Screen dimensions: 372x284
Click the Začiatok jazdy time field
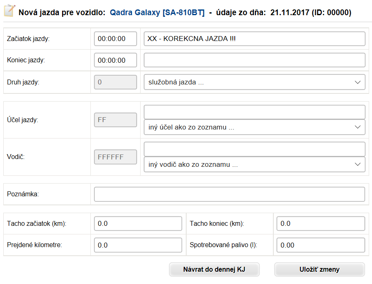pos(116,39)
